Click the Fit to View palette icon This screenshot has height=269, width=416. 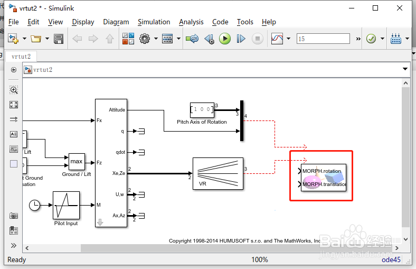14,105
